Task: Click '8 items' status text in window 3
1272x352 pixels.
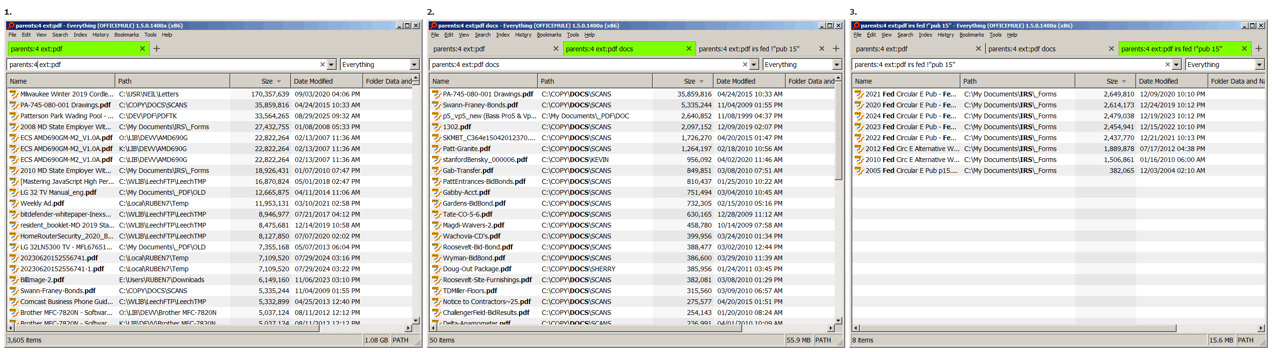Action: tap(863, 340)
